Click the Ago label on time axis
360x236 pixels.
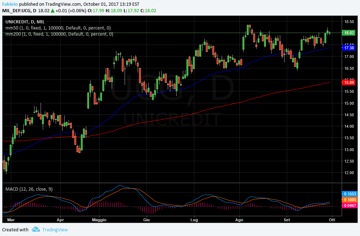(239, 220)
